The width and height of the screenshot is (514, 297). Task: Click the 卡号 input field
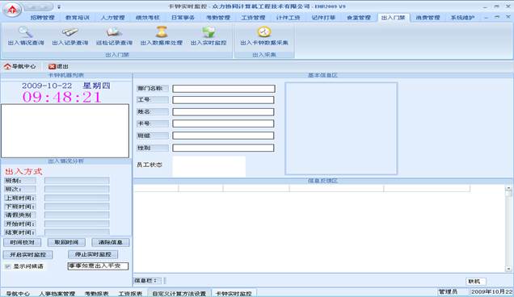223,123
